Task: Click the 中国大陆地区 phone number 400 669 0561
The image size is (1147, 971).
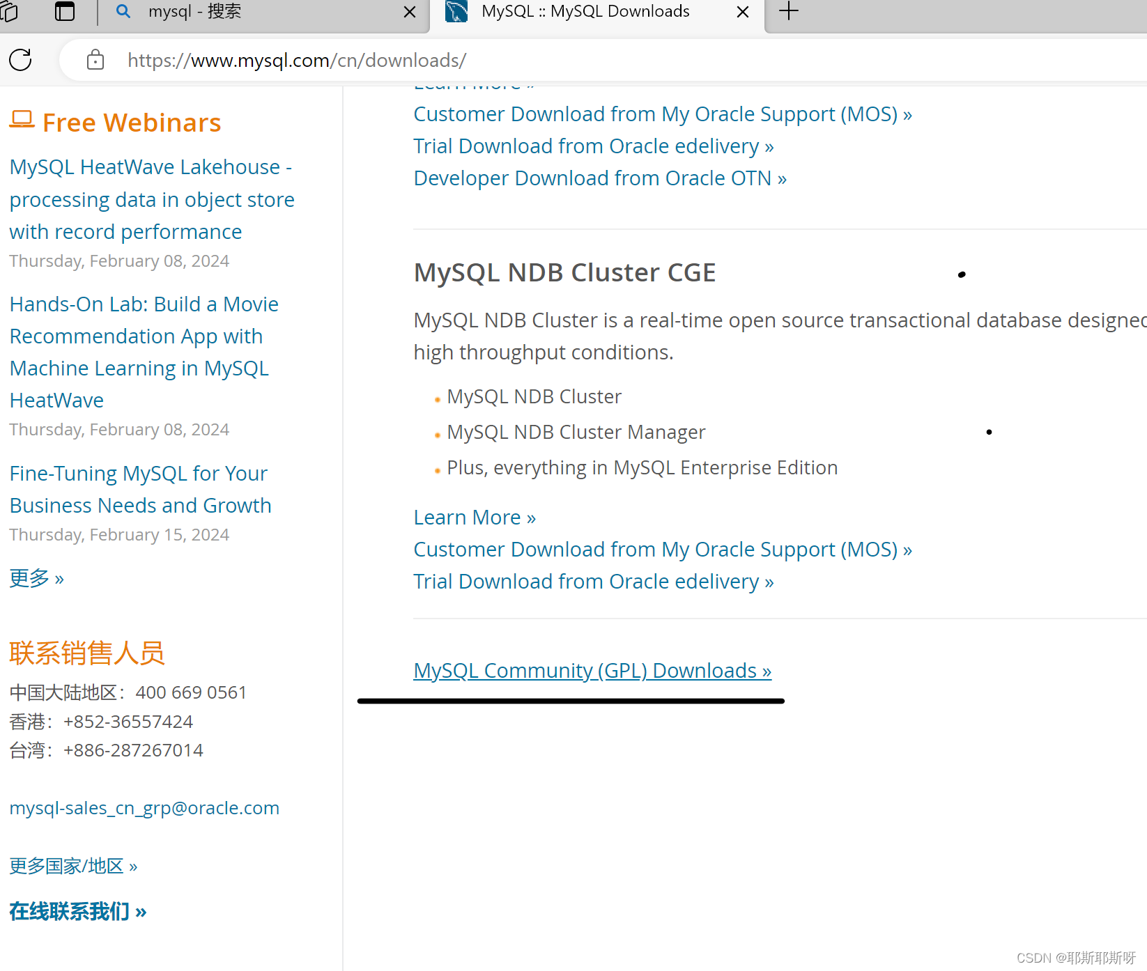Action: 191,692
